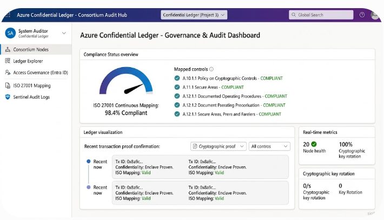This screenshot has width=384, height=220.
Task: Click the Real-time metrics heading
Action: (x=320, y=132)
